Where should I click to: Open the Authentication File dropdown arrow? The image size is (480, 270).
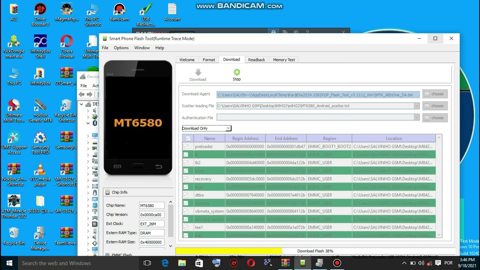pyautogui.click(x=416, y=118)
